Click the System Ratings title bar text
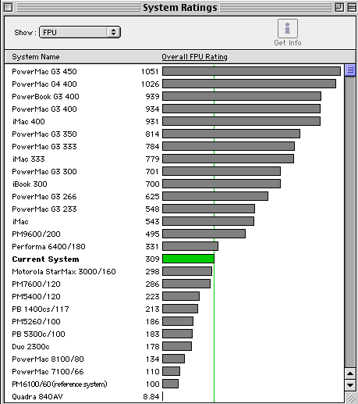The image size is (358, 404). click(x=180, y=7)
